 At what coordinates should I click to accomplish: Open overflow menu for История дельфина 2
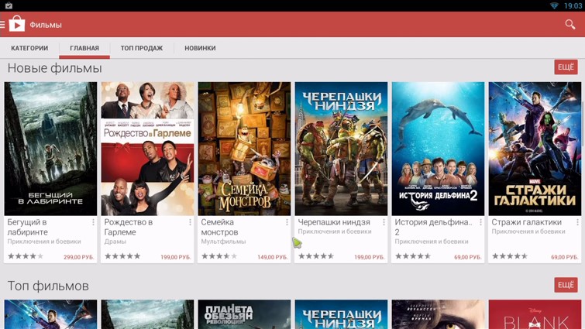point(480,222)
